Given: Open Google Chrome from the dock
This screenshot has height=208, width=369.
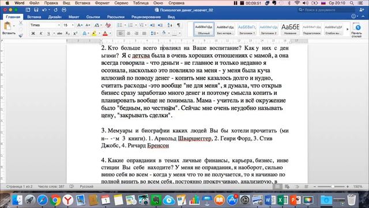Looking at the screenshot, I should (x=55, y=200).
